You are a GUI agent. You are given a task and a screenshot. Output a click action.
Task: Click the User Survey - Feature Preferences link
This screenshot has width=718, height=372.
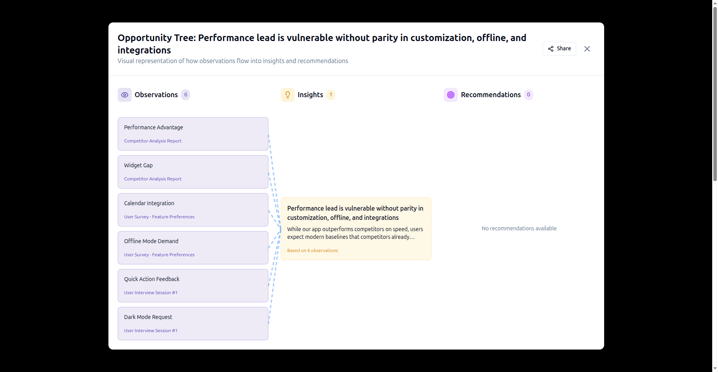(x=159, y=216)
